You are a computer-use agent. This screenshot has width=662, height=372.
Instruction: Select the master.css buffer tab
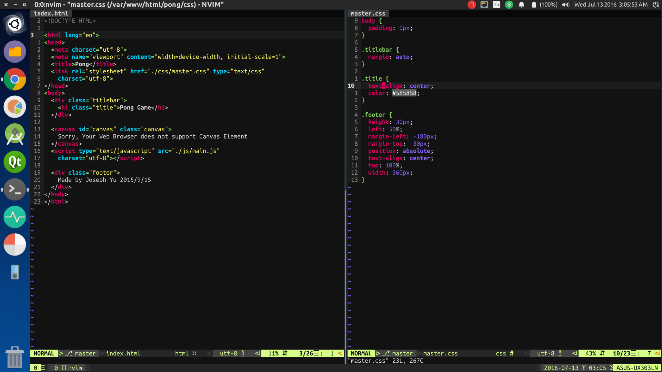coord(368,13)
